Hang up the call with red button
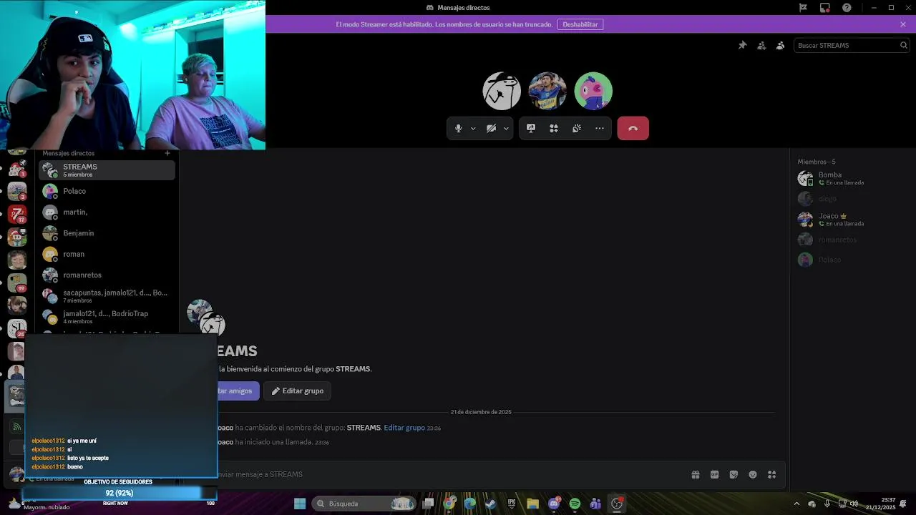This screenshot has height=515, width=916. 633,128
